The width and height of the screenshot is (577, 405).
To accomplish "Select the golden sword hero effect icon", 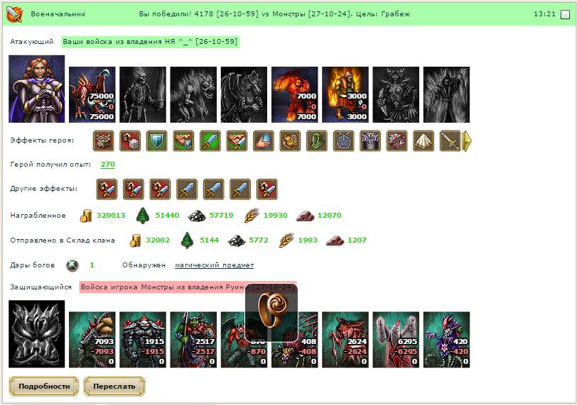I will [x=450, y=141].
